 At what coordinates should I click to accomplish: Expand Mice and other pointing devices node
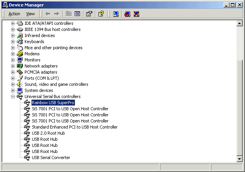click(x=13, y=48)
